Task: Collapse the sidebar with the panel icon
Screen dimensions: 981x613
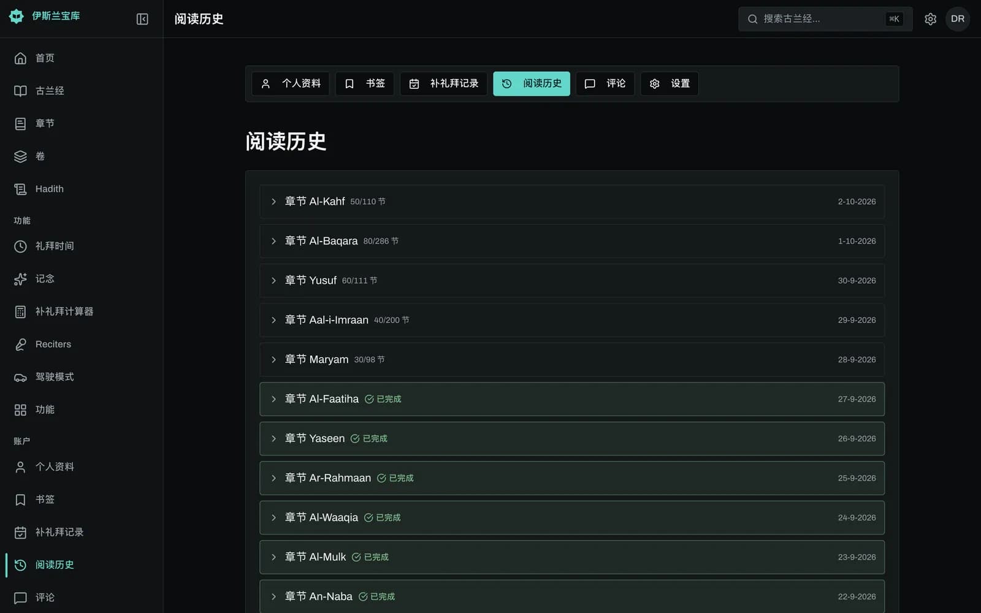Action: click(x=142, y=19)
